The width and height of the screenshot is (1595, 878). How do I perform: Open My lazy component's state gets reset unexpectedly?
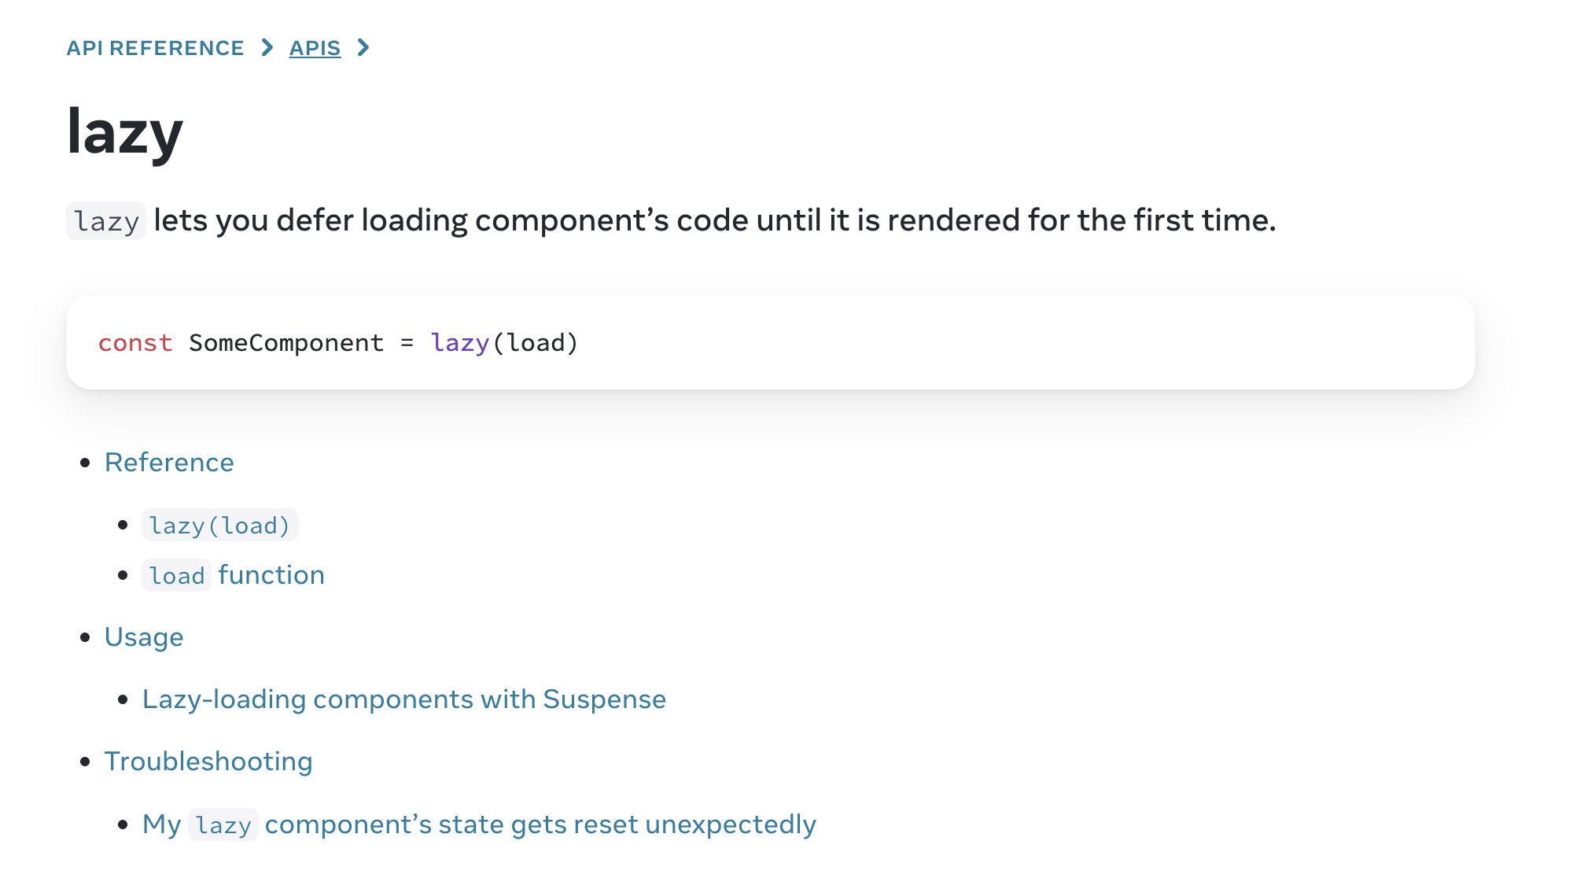pos(478,825)
